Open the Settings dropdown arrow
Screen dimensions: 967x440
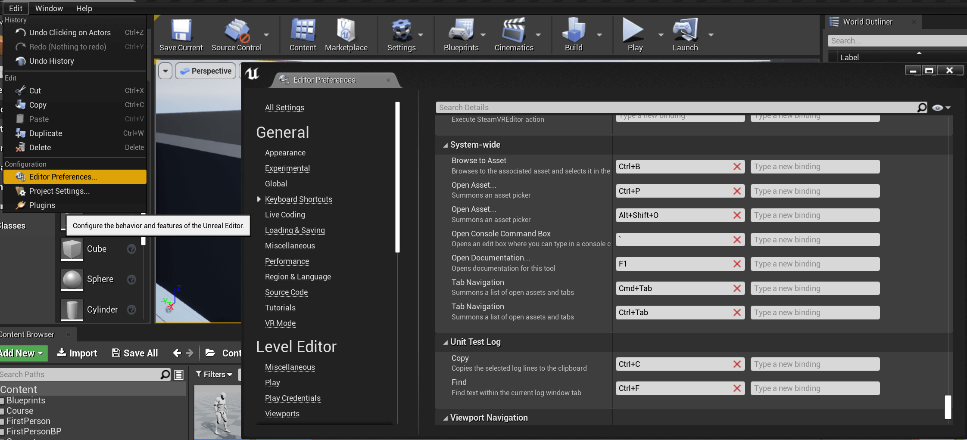pyautogui.click(x=421, y=35)
